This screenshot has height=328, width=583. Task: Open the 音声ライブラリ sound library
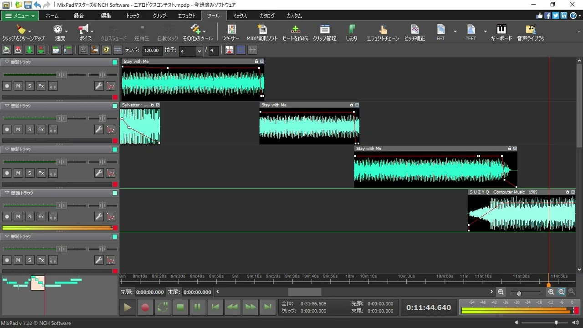[531, 32]
